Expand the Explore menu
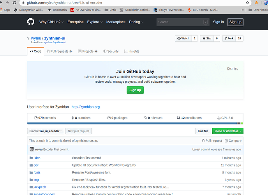 [x=95, y=22]
